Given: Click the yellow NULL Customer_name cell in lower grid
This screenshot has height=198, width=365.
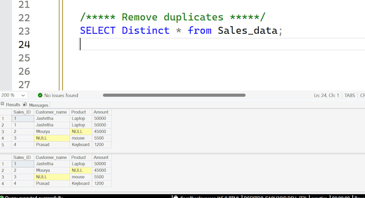Looking at the screenshot, I should pos(52,177).
